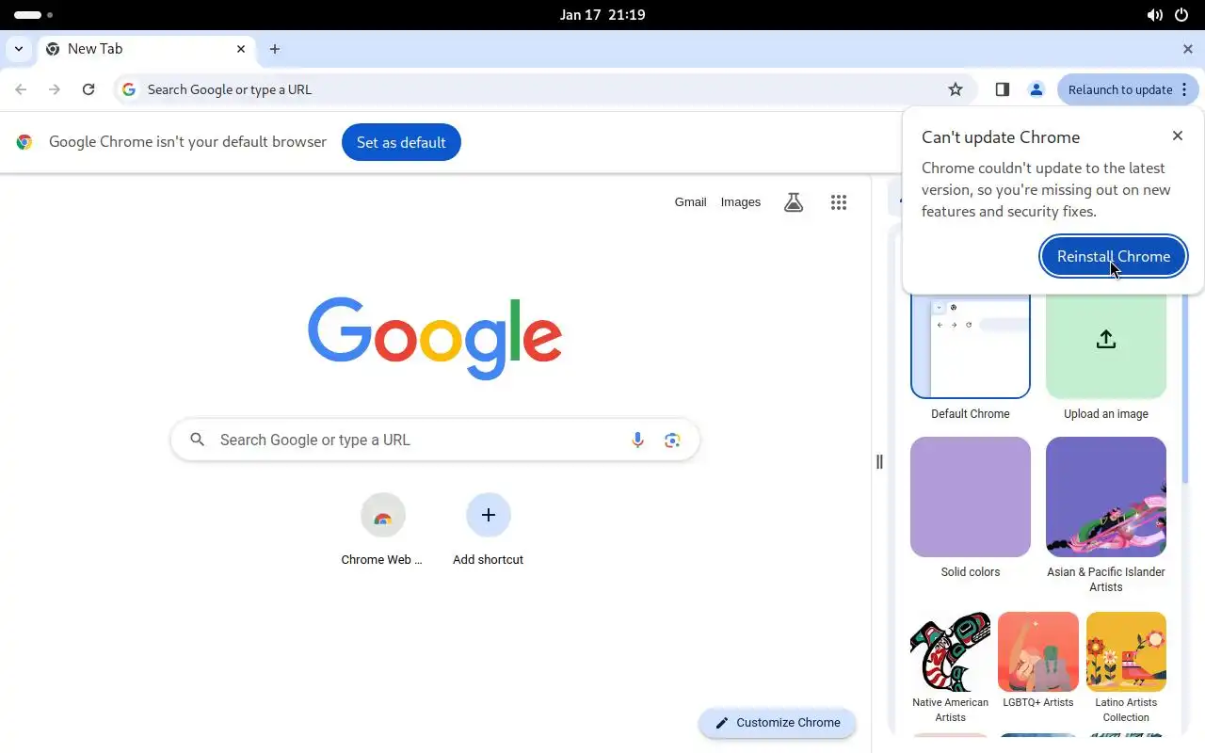Click Customize Chrome button

[x=778, y=723]
